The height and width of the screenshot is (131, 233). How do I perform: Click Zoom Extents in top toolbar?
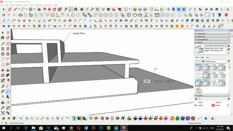coord(97,9)
